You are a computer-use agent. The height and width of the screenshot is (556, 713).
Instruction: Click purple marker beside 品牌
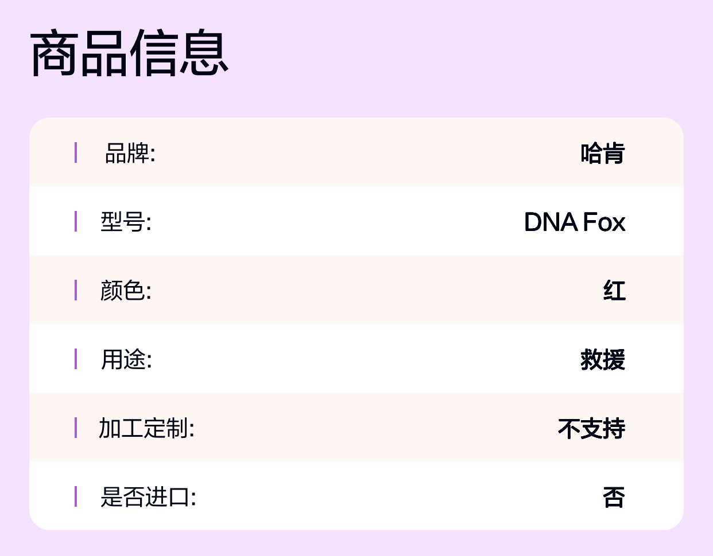point(76,152)
